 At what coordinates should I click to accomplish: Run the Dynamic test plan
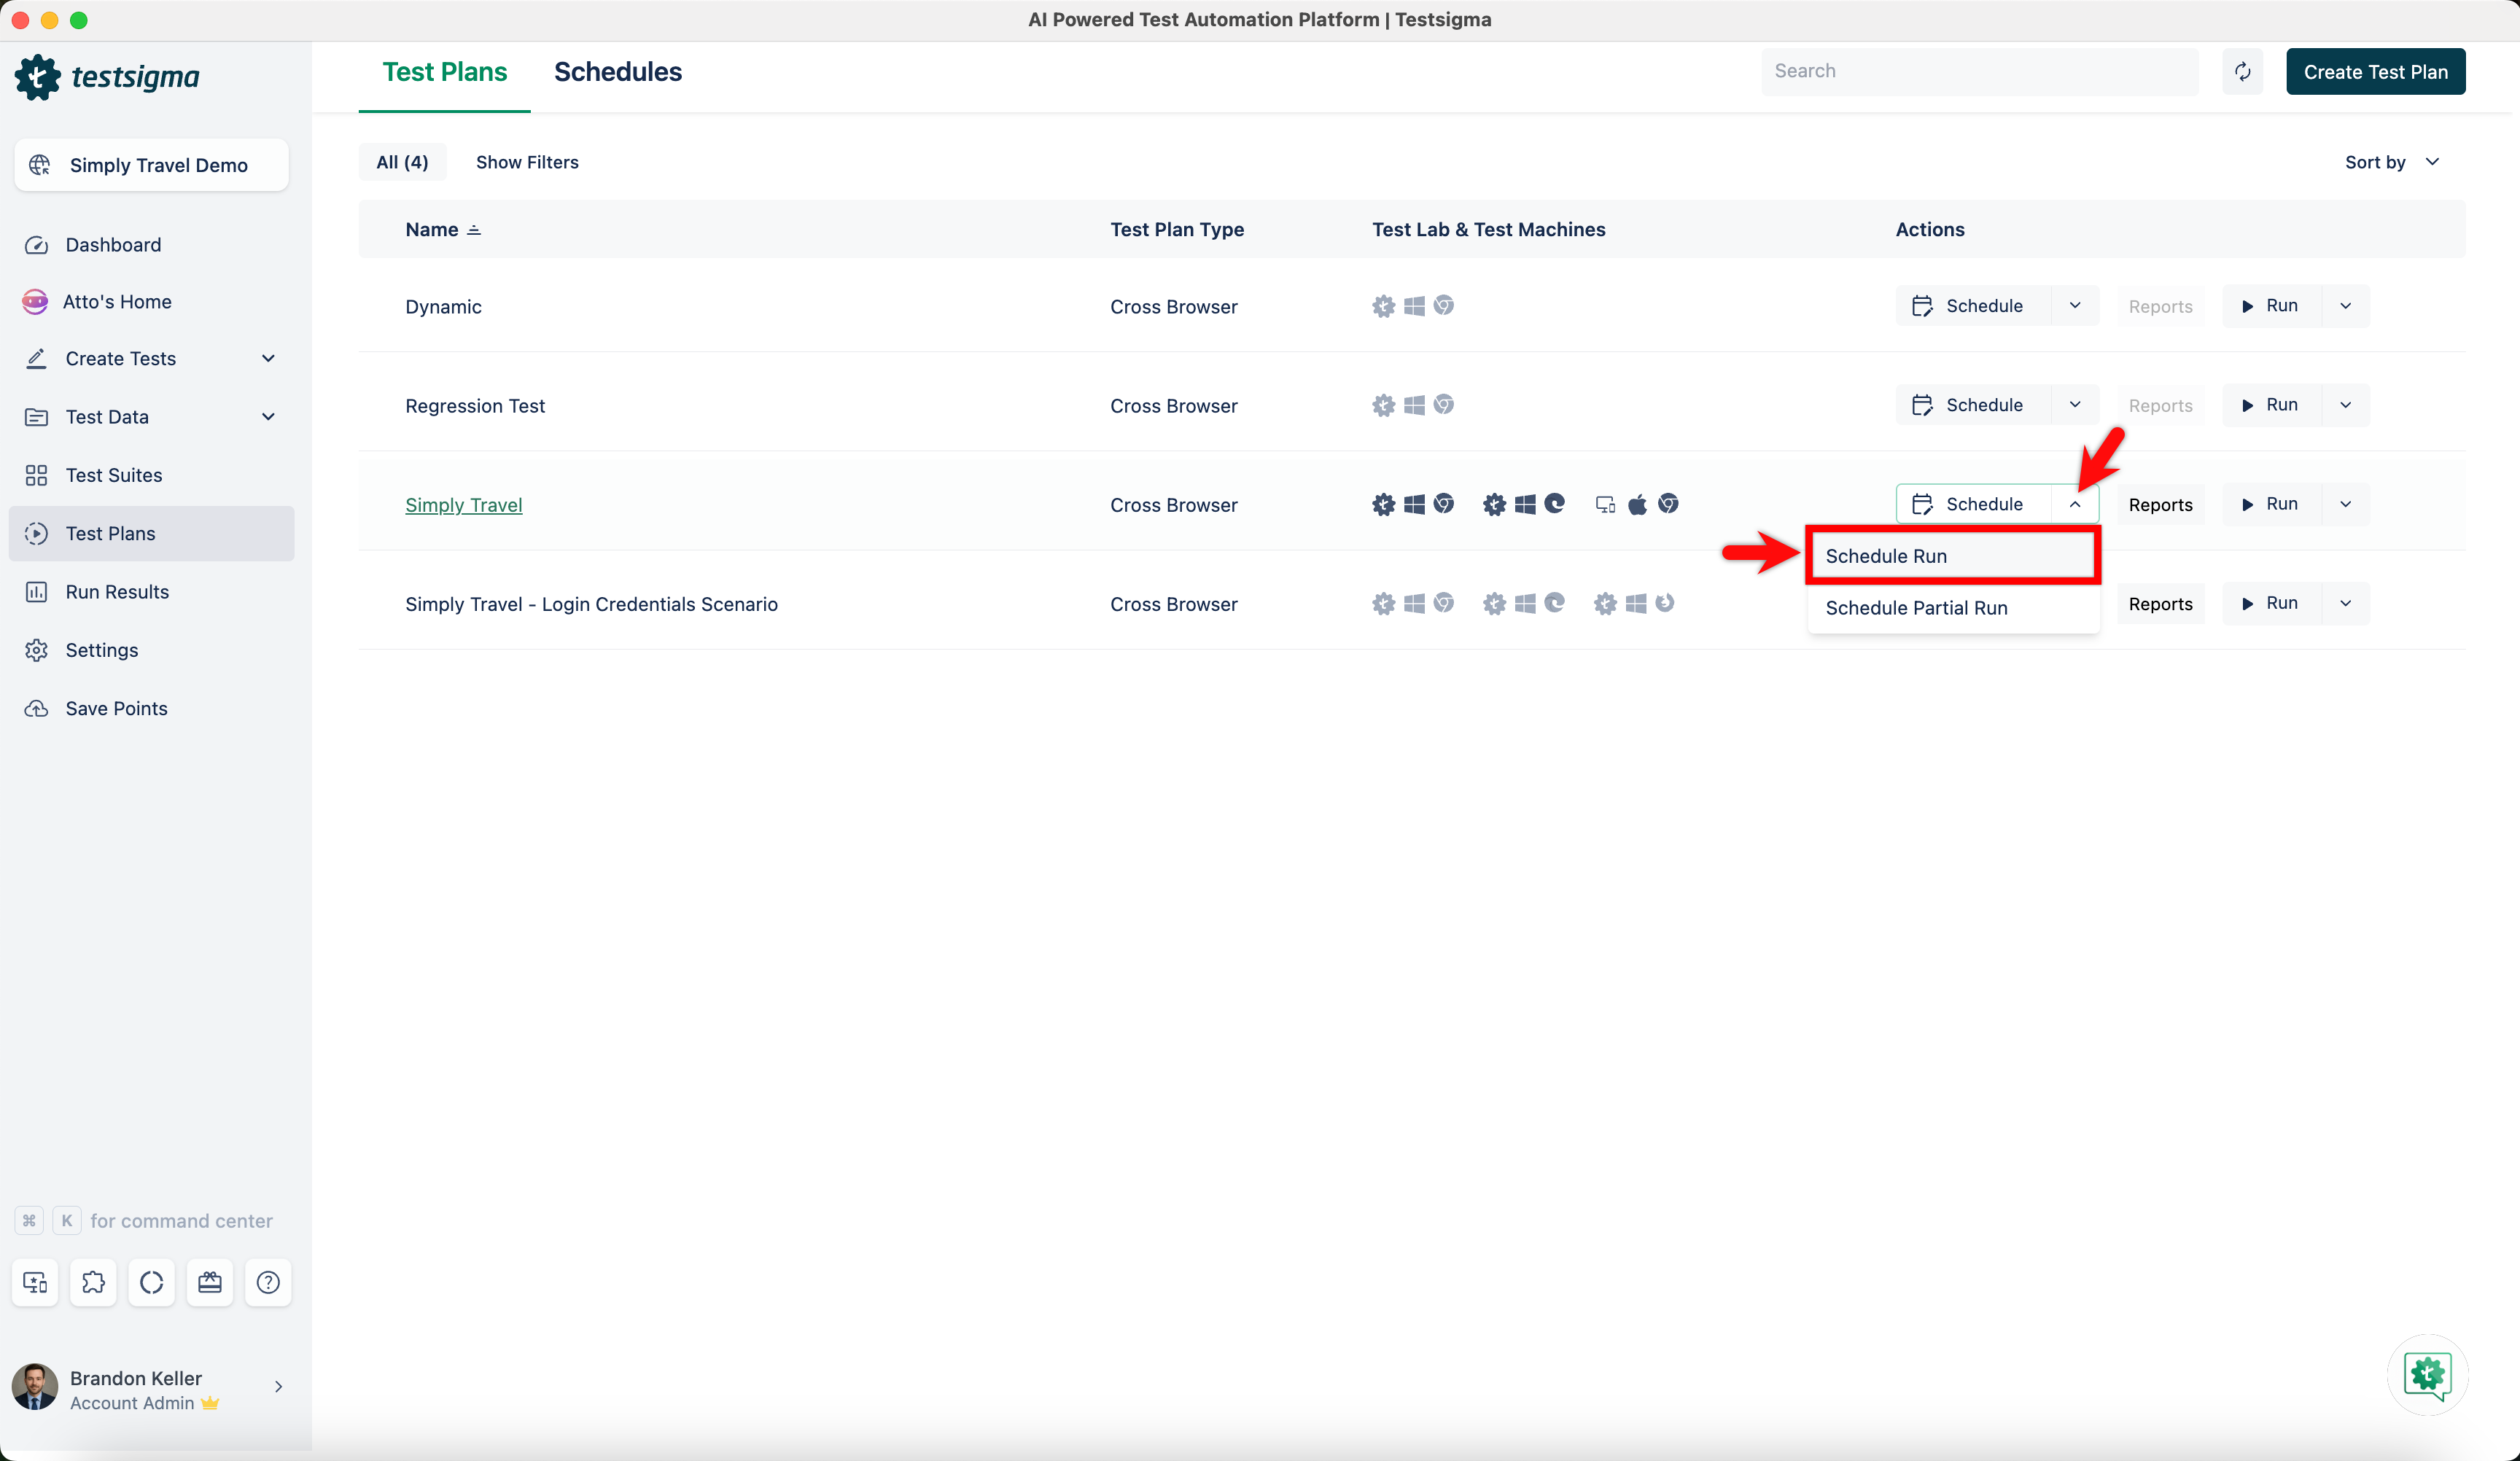(2271, 306)
